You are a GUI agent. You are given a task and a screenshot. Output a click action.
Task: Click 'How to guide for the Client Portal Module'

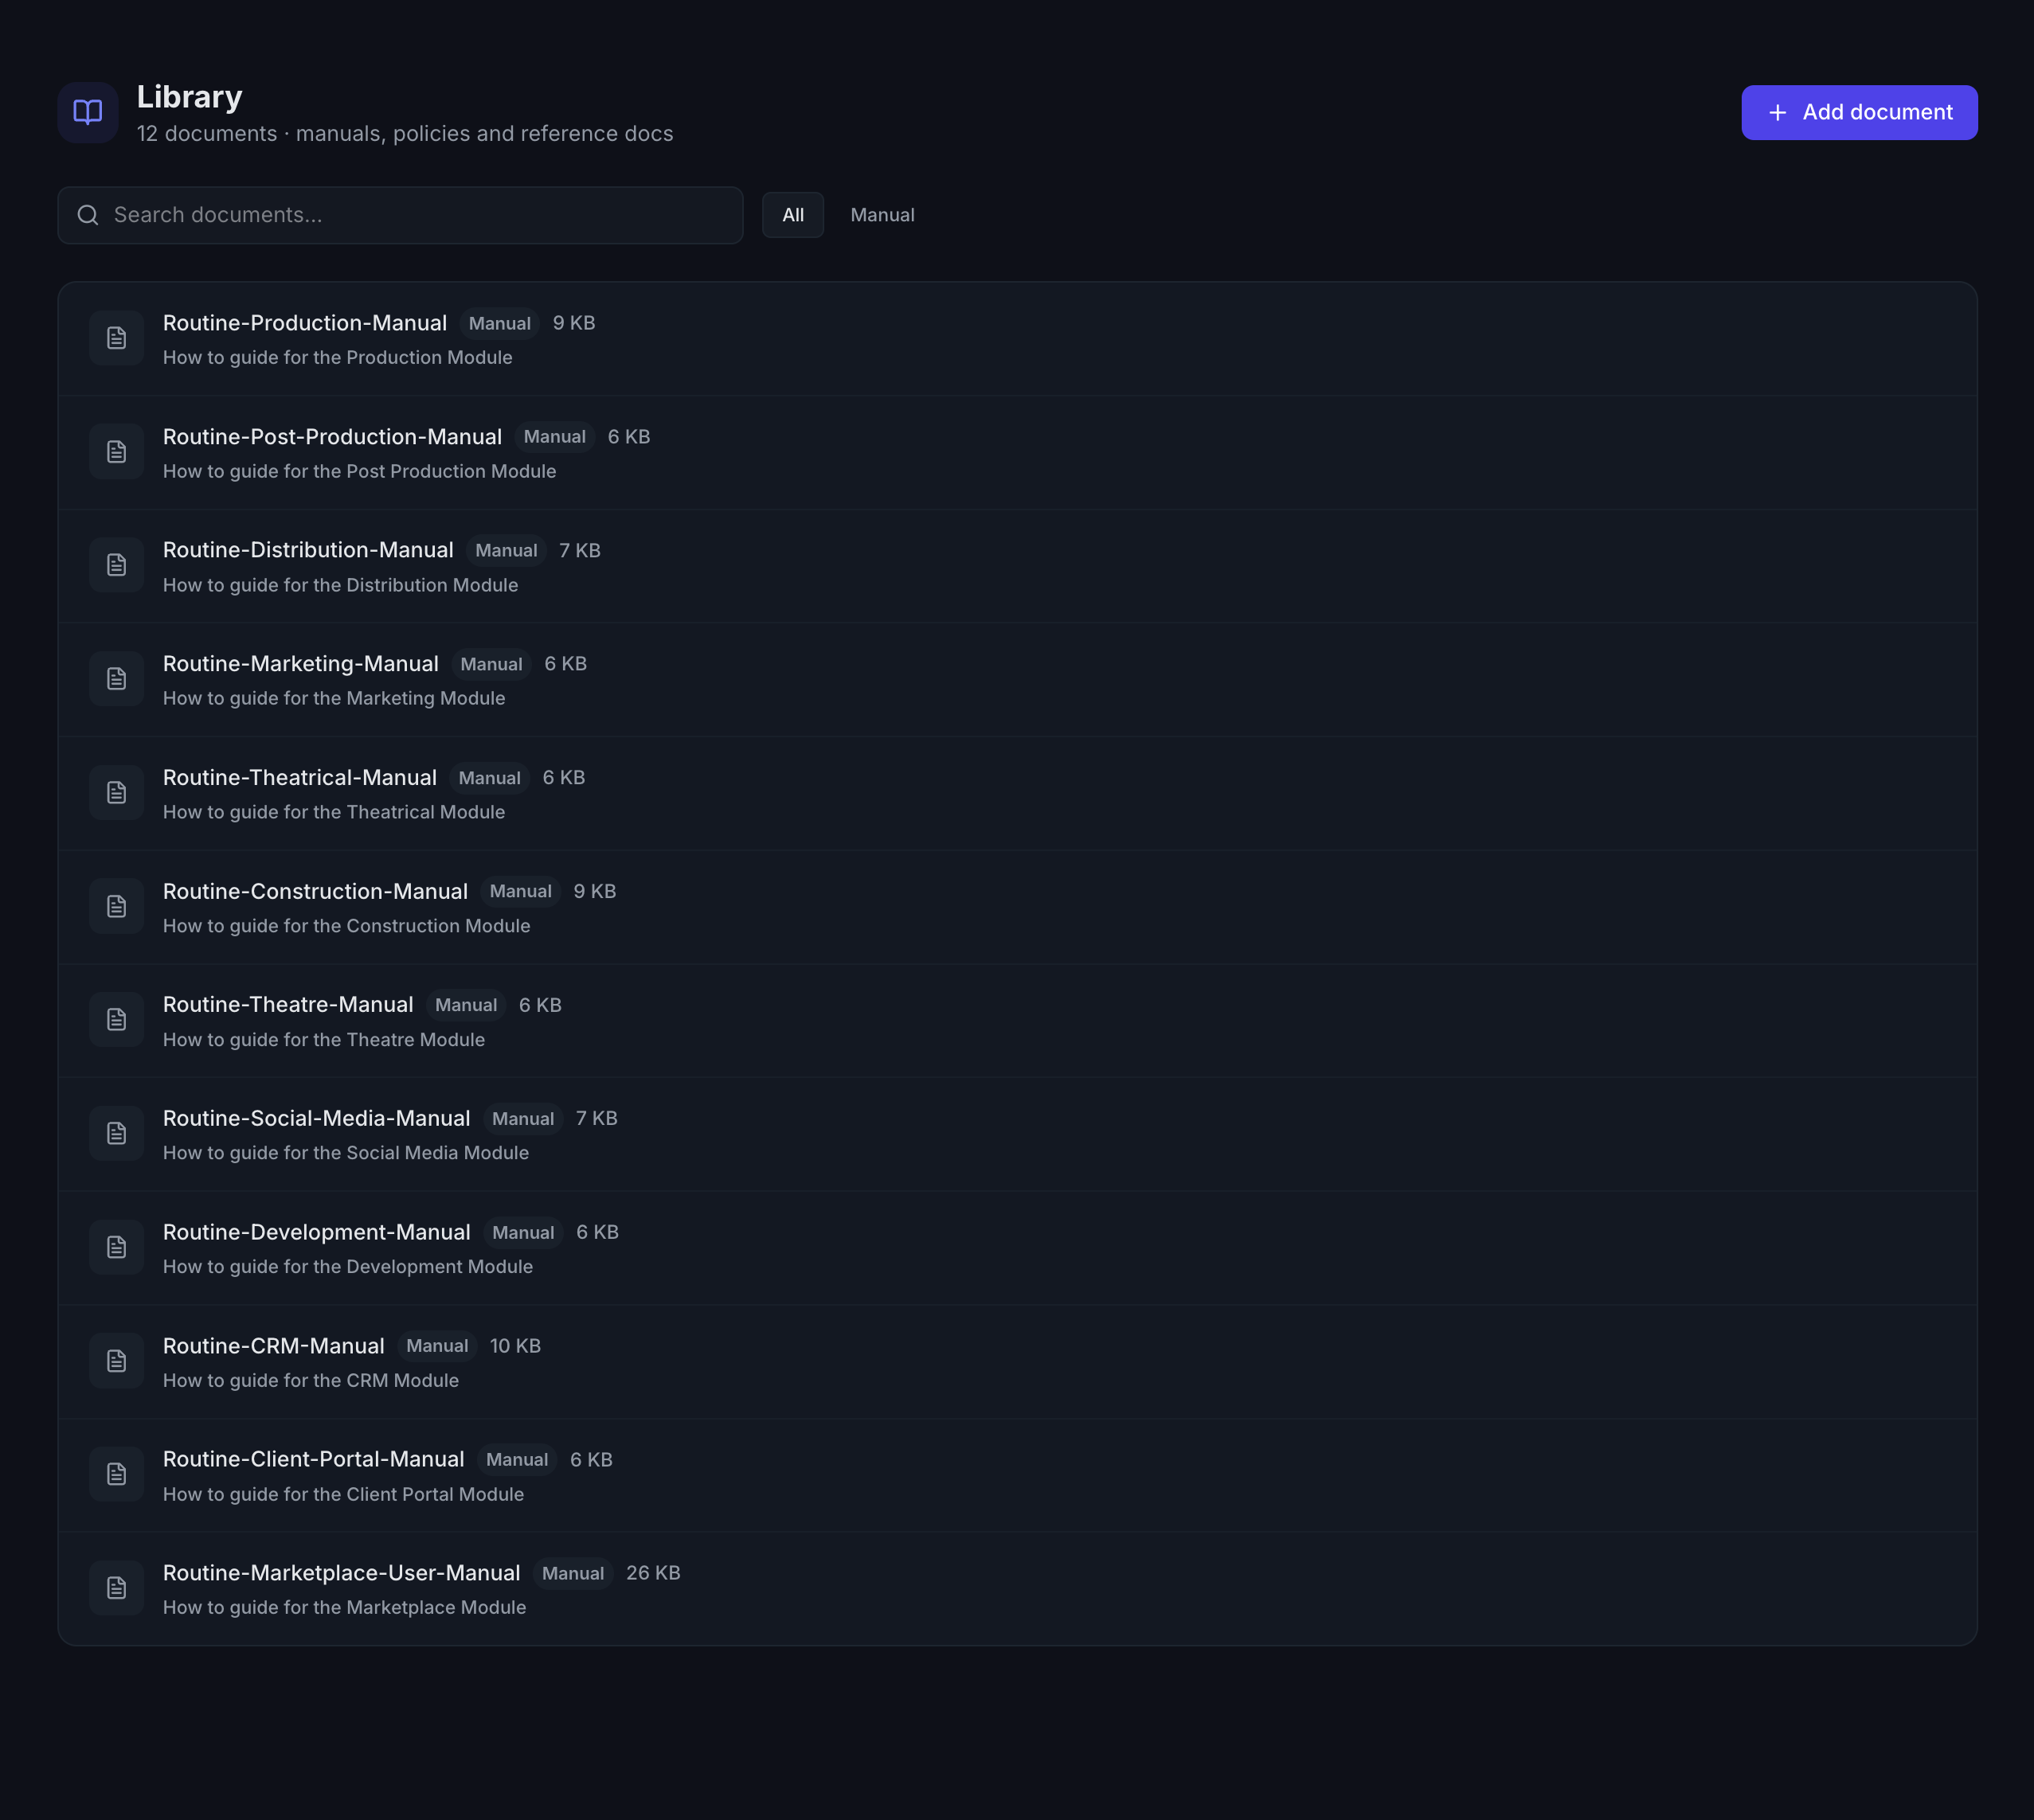344,1495
